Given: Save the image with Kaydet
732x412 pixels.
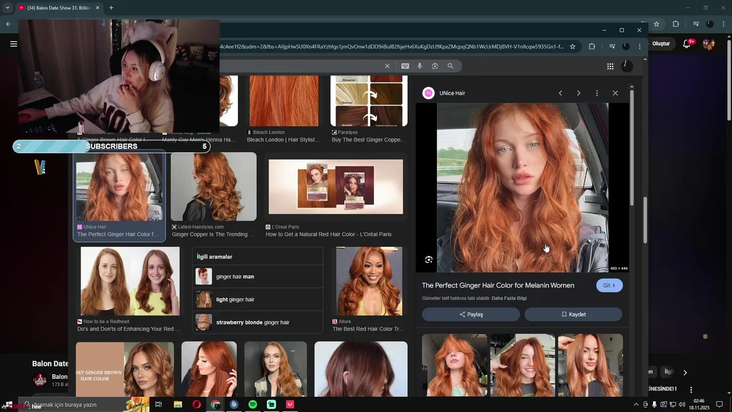Looking at the screenshot, I should (x=573, y=314).
